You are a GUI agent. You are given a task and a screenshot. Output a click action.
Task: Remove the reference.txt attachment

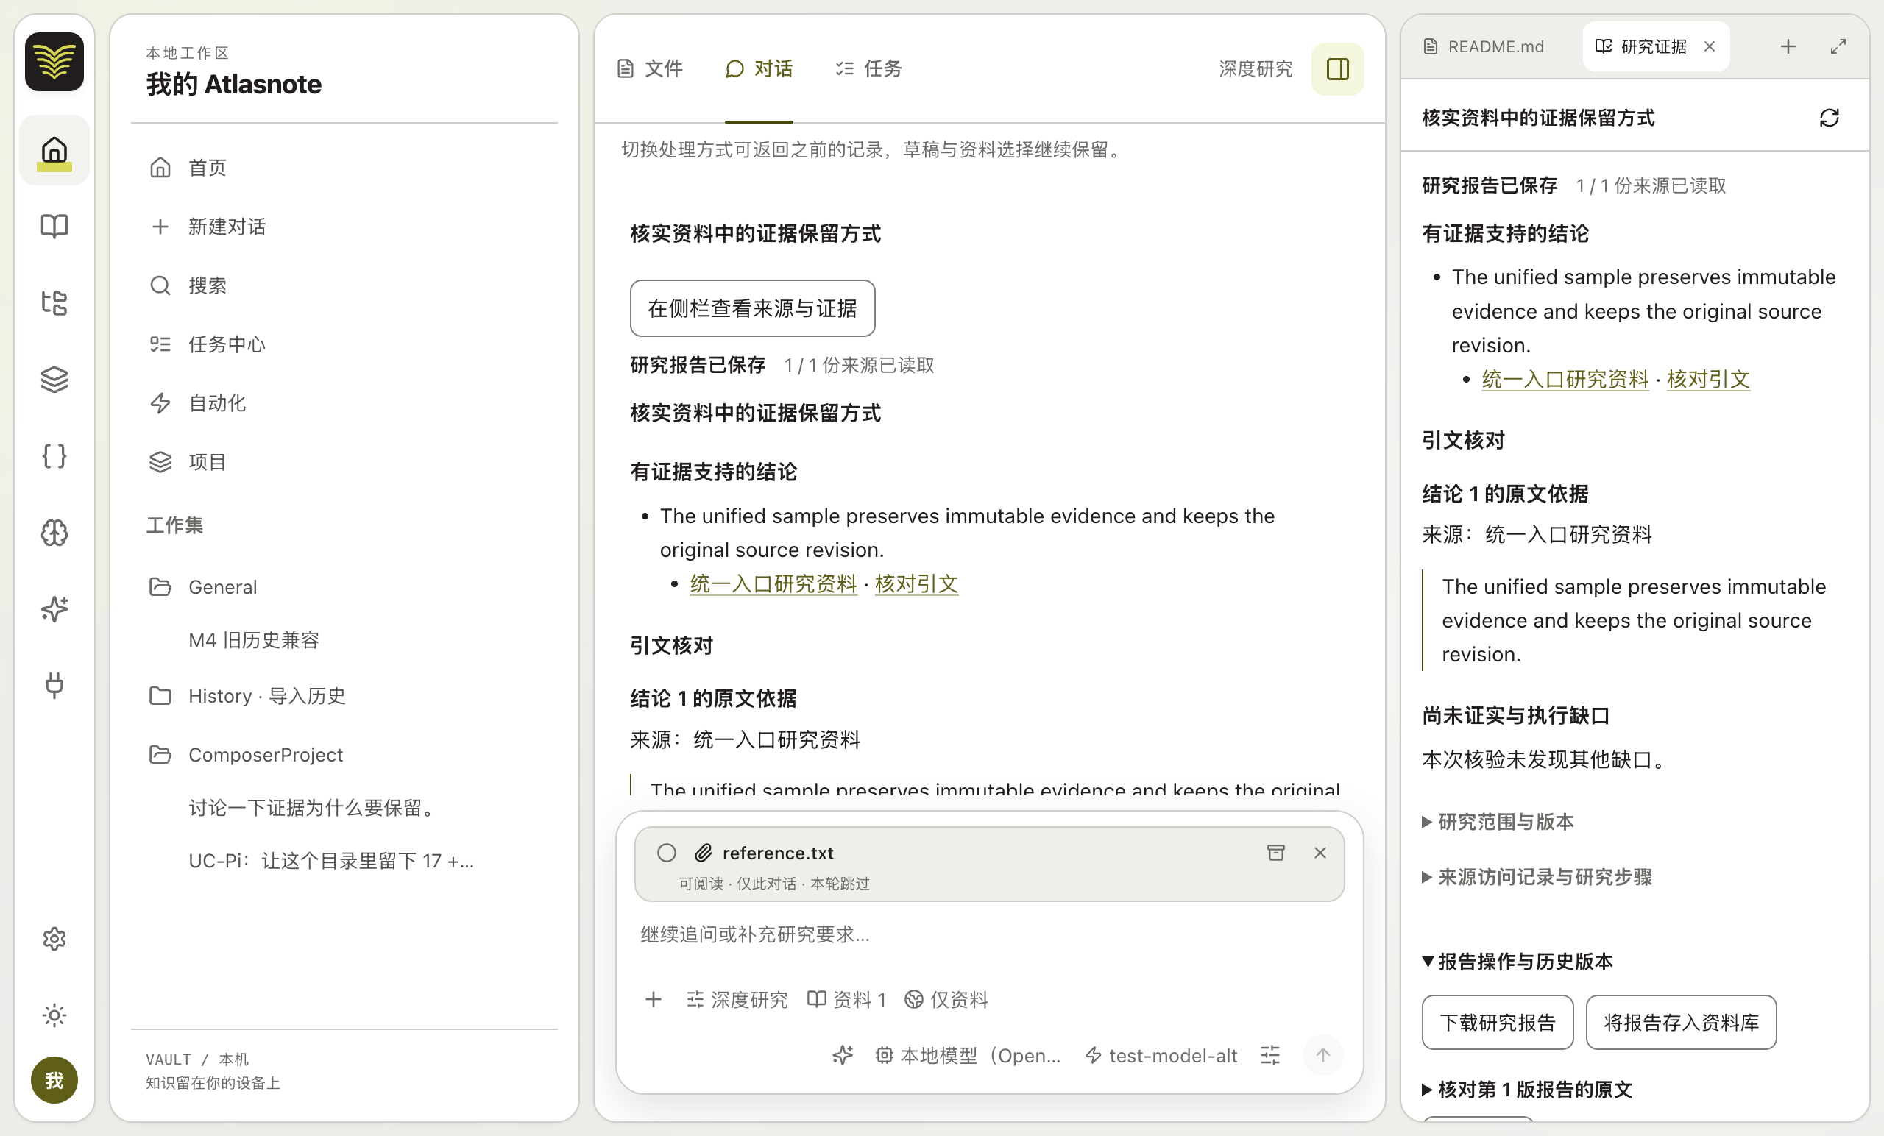[1320, 853]
